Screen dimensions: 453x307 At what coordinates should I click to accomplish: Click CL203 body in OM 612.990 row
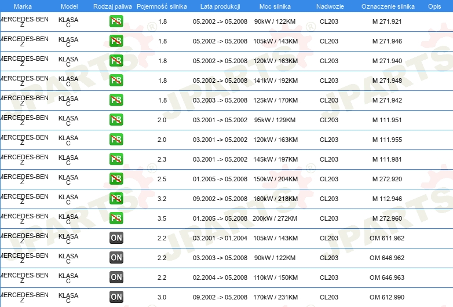329,297
